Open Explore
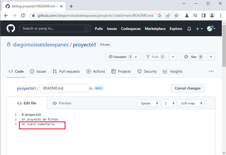 click(x=176, y=29)
